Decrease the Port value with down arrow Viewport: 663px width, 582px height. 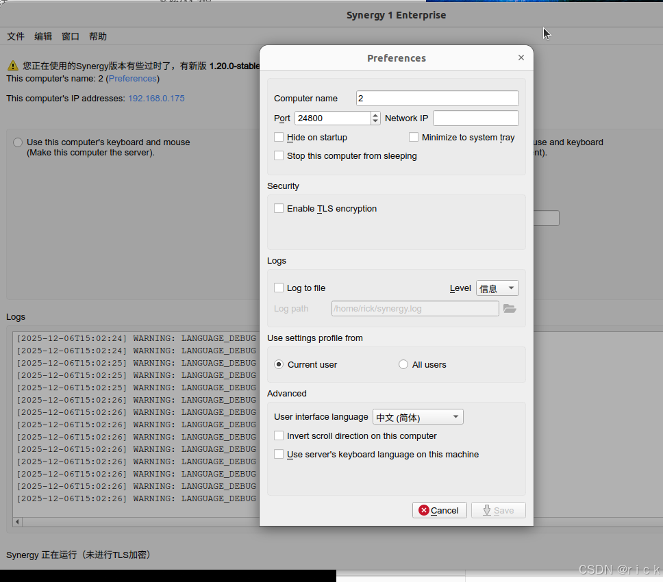[x=375, y=121]
